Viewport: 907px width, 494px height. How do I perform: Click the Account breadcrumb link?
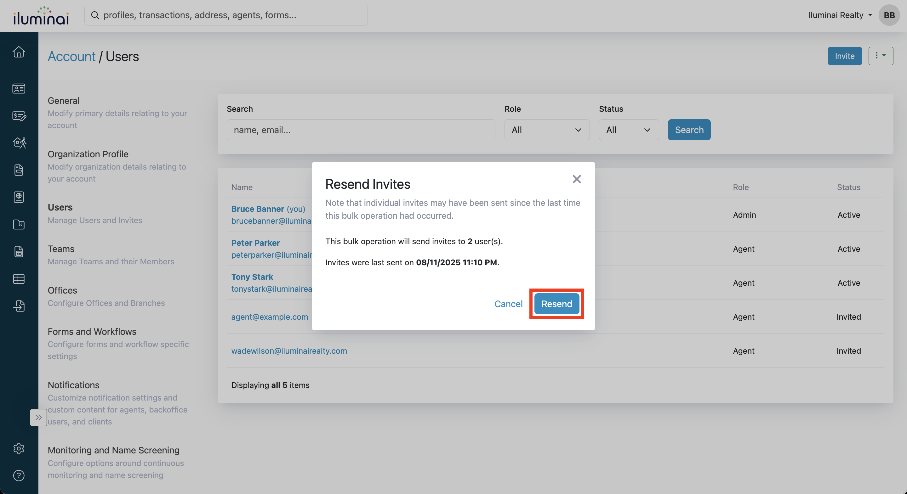point(71,56)
